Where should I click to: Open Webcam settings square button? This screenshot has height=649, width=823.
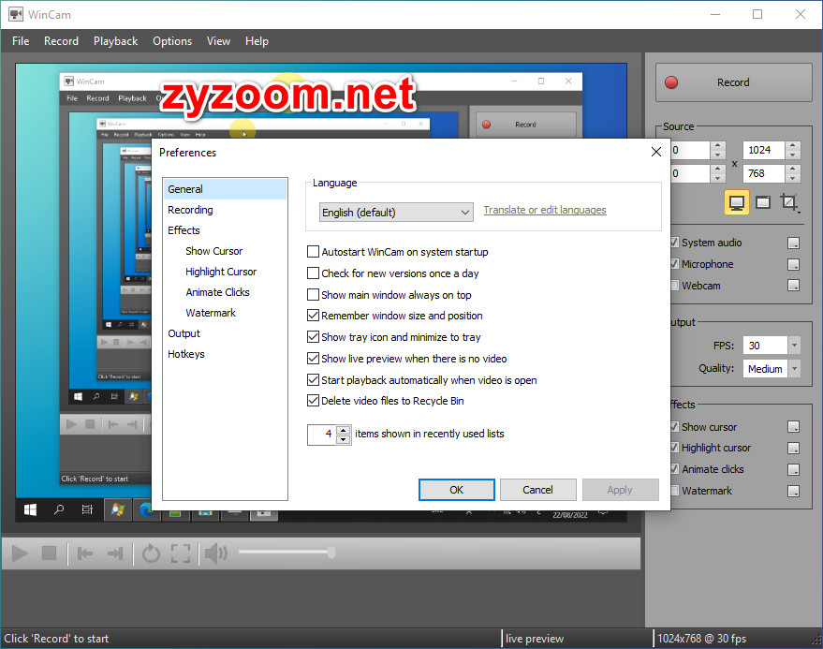point(794,285)
